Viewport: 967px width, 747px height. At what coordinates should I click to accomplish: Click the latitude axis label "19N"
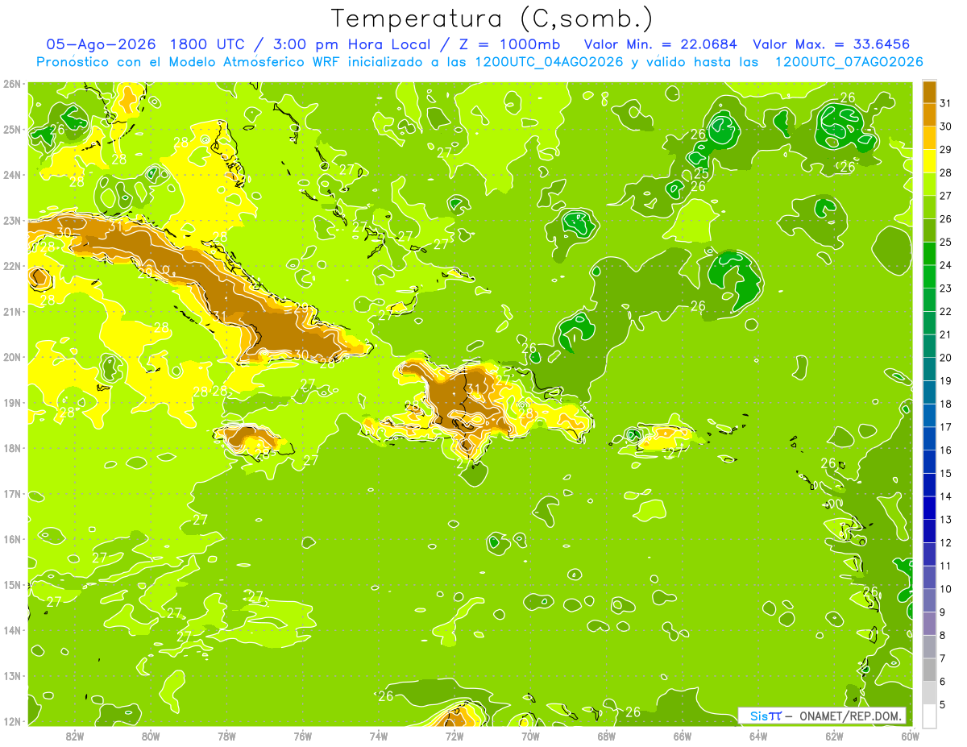13,402
